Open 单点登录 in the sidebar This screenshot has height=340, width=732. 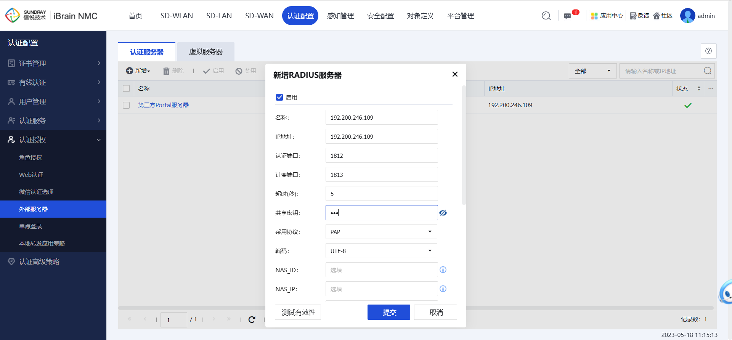click(x=53, y=226)
